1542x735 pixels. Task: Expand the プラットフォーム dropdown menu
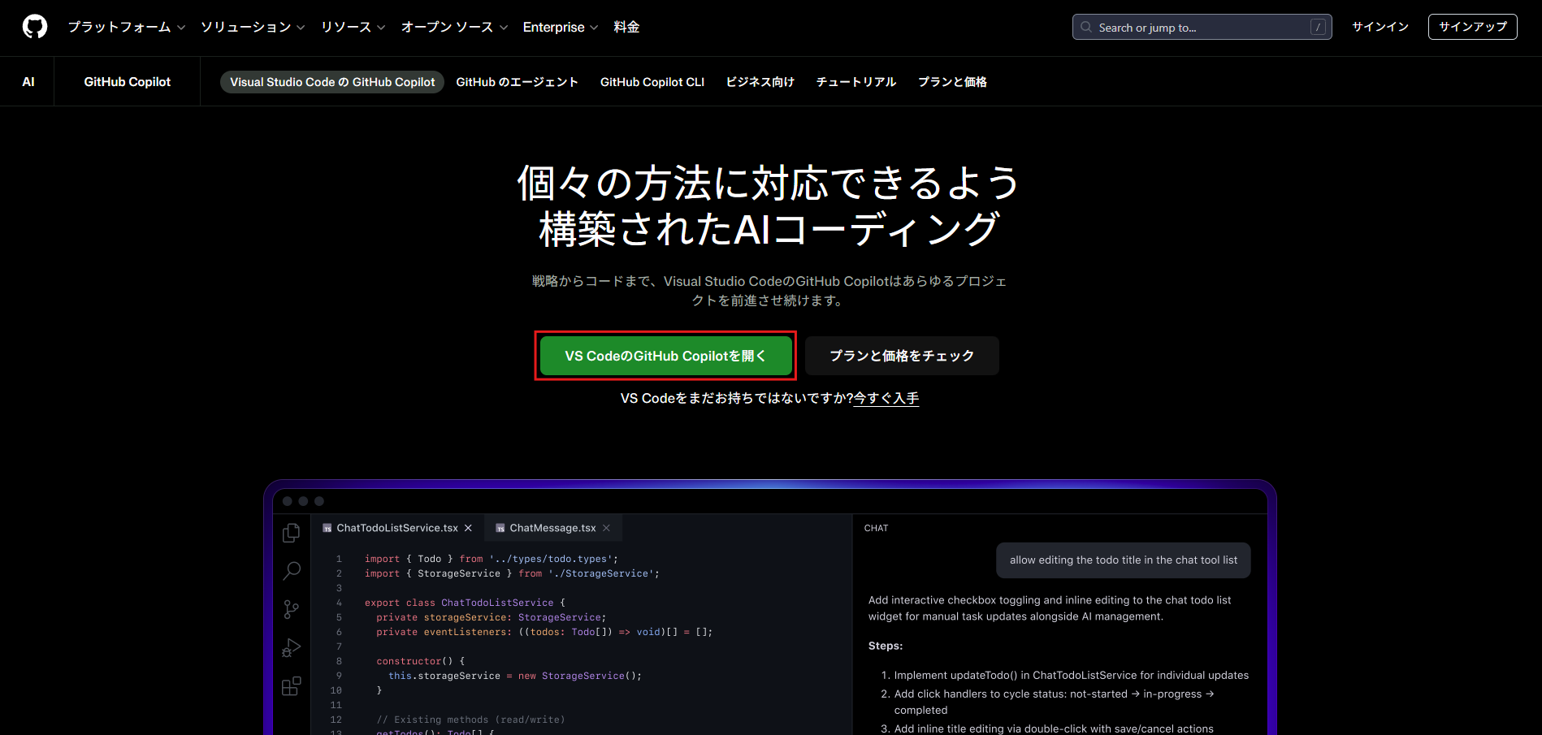click(x=127, y=27)
